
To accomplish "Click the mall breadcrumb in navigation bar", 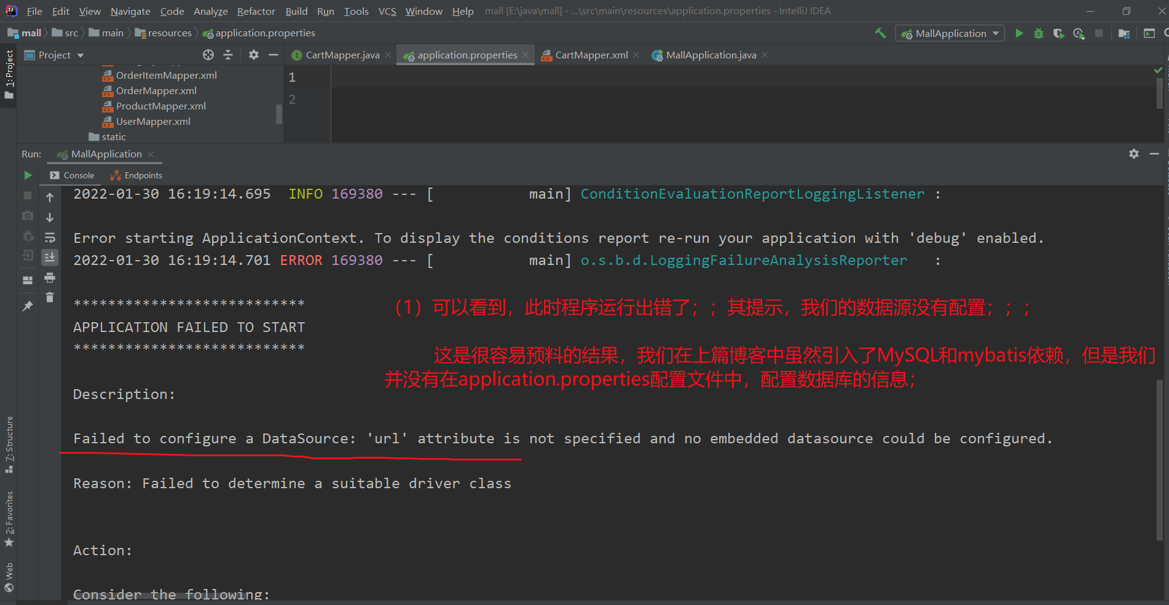I will click(x=25, y=33).
